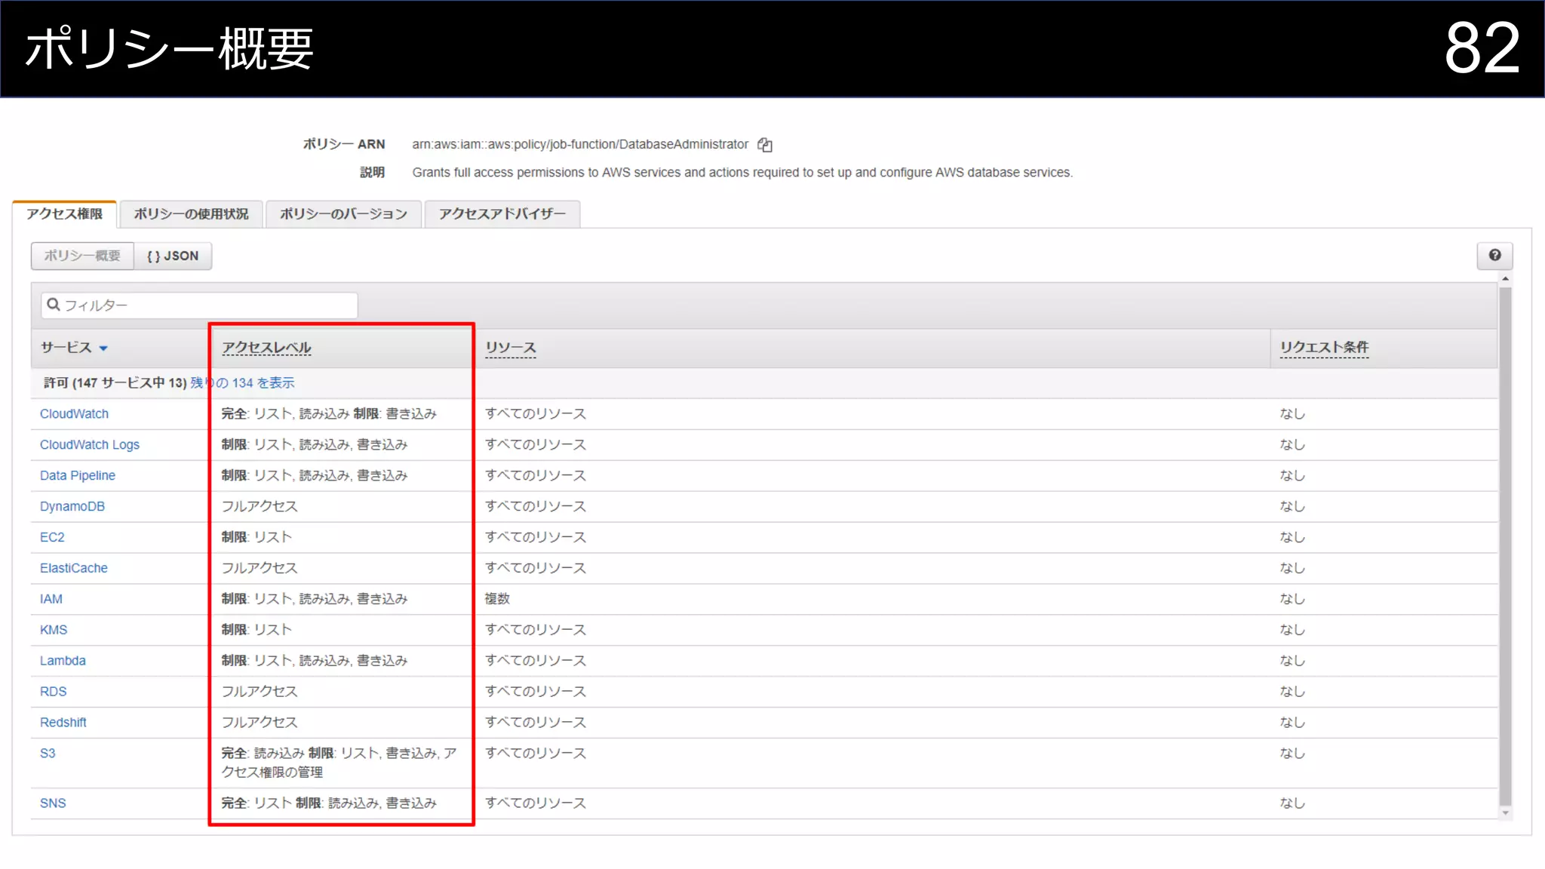Screen dimensions: 1545x869
Task: Switch to {} JSON view
Action: point(173,256)
